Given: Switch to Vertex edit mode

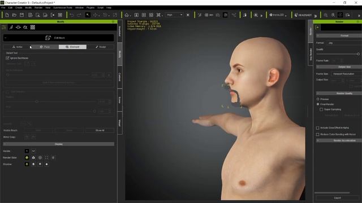Looking at the screenshot, I should [x=18, y=47].
